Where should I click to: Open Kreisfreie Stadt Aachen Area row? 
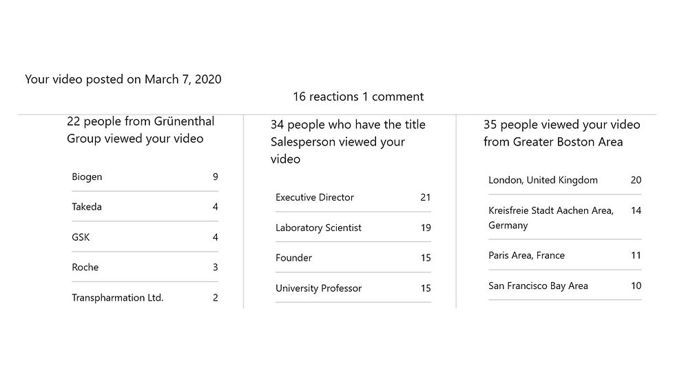click(565, 217)
